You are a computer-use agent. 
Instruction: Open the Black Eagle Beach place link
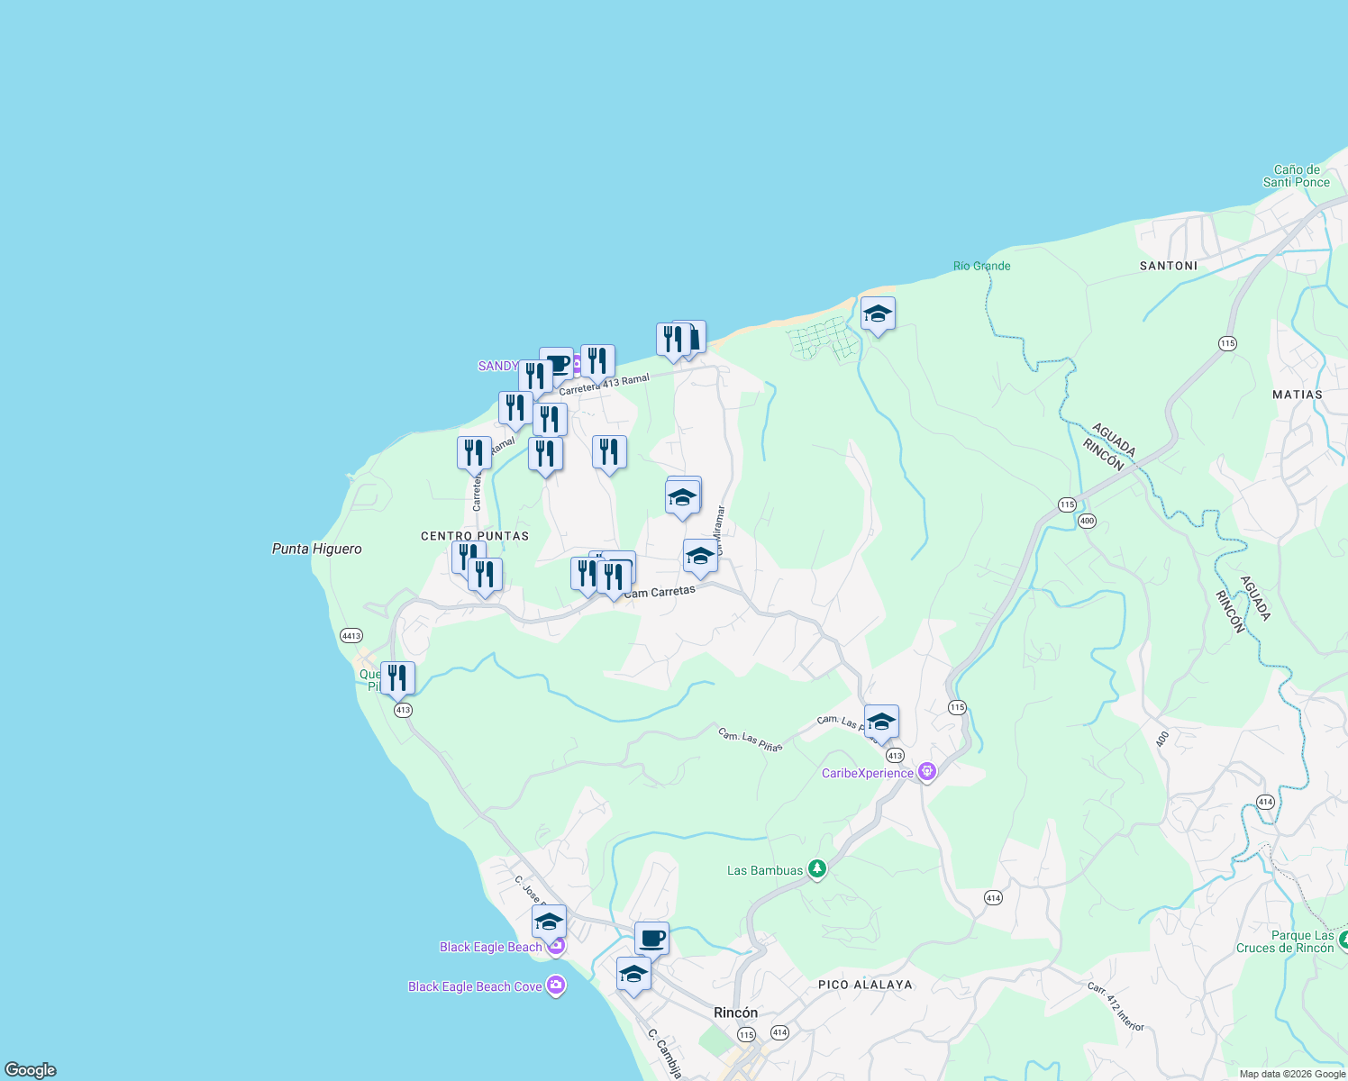click(489, 947)
